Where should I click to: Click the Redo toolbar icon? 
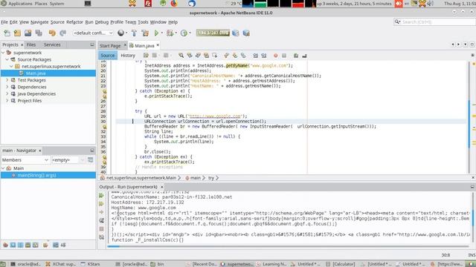[62, 33]
